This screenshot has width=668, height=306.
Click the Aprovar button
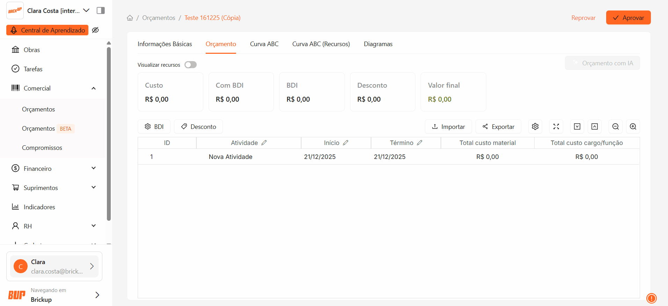tap(628, 18)
